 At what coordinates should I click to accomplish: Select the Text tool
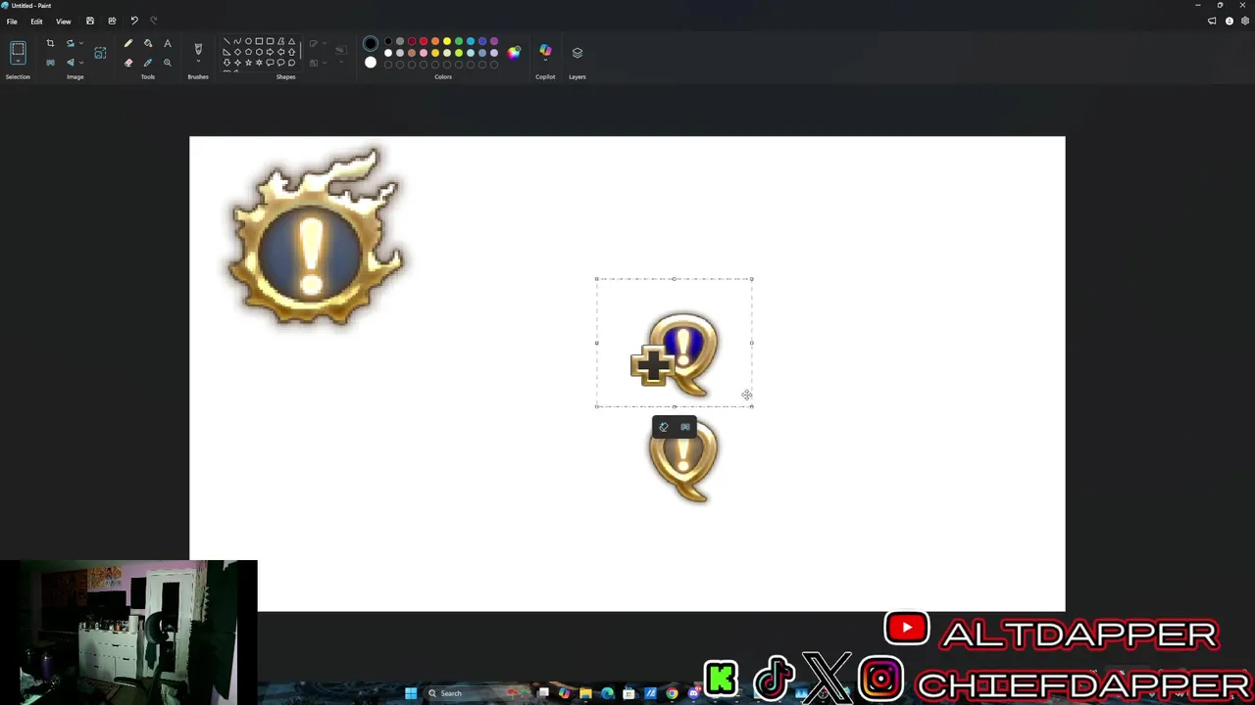click(x=168, y=43)
